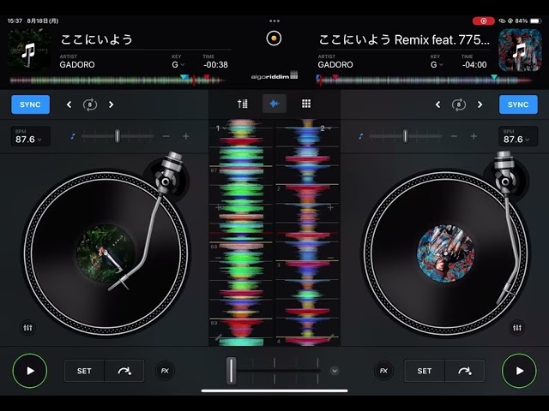This screenshot has width=549, height=411.
Task: Switch to mixer faders view tab
Action: 242,104
